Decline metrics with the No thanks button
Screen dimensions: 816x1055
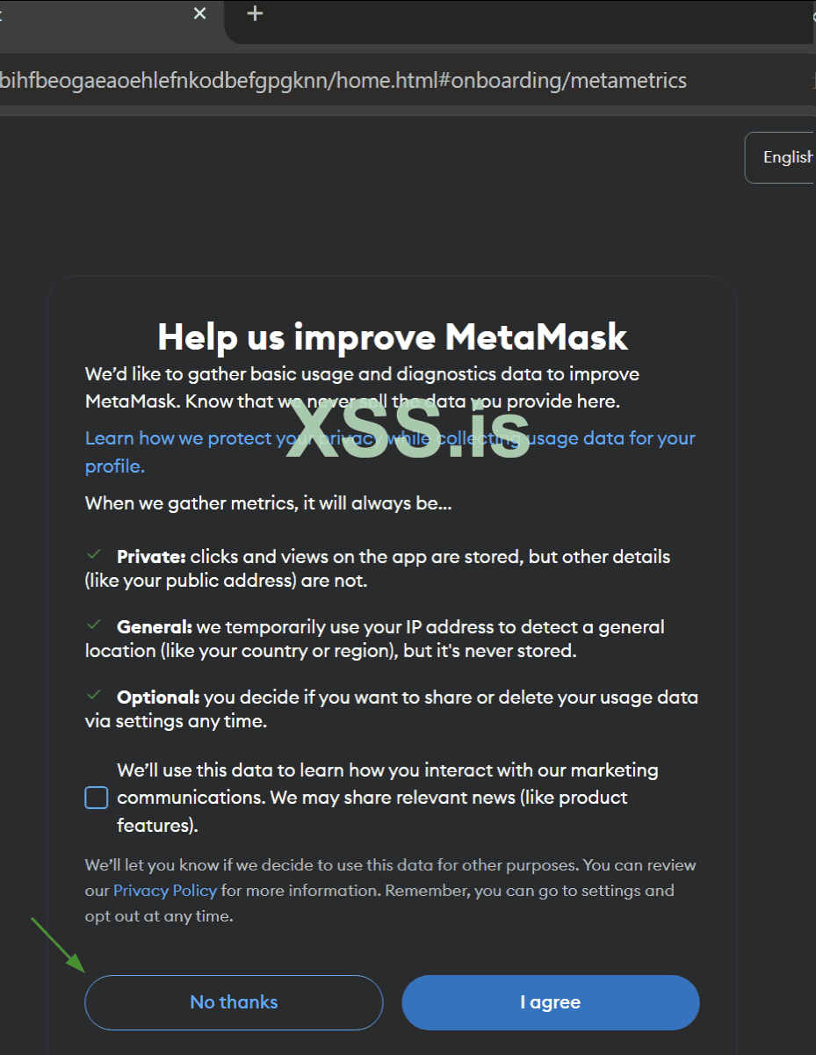click(x=234, y=1002)
